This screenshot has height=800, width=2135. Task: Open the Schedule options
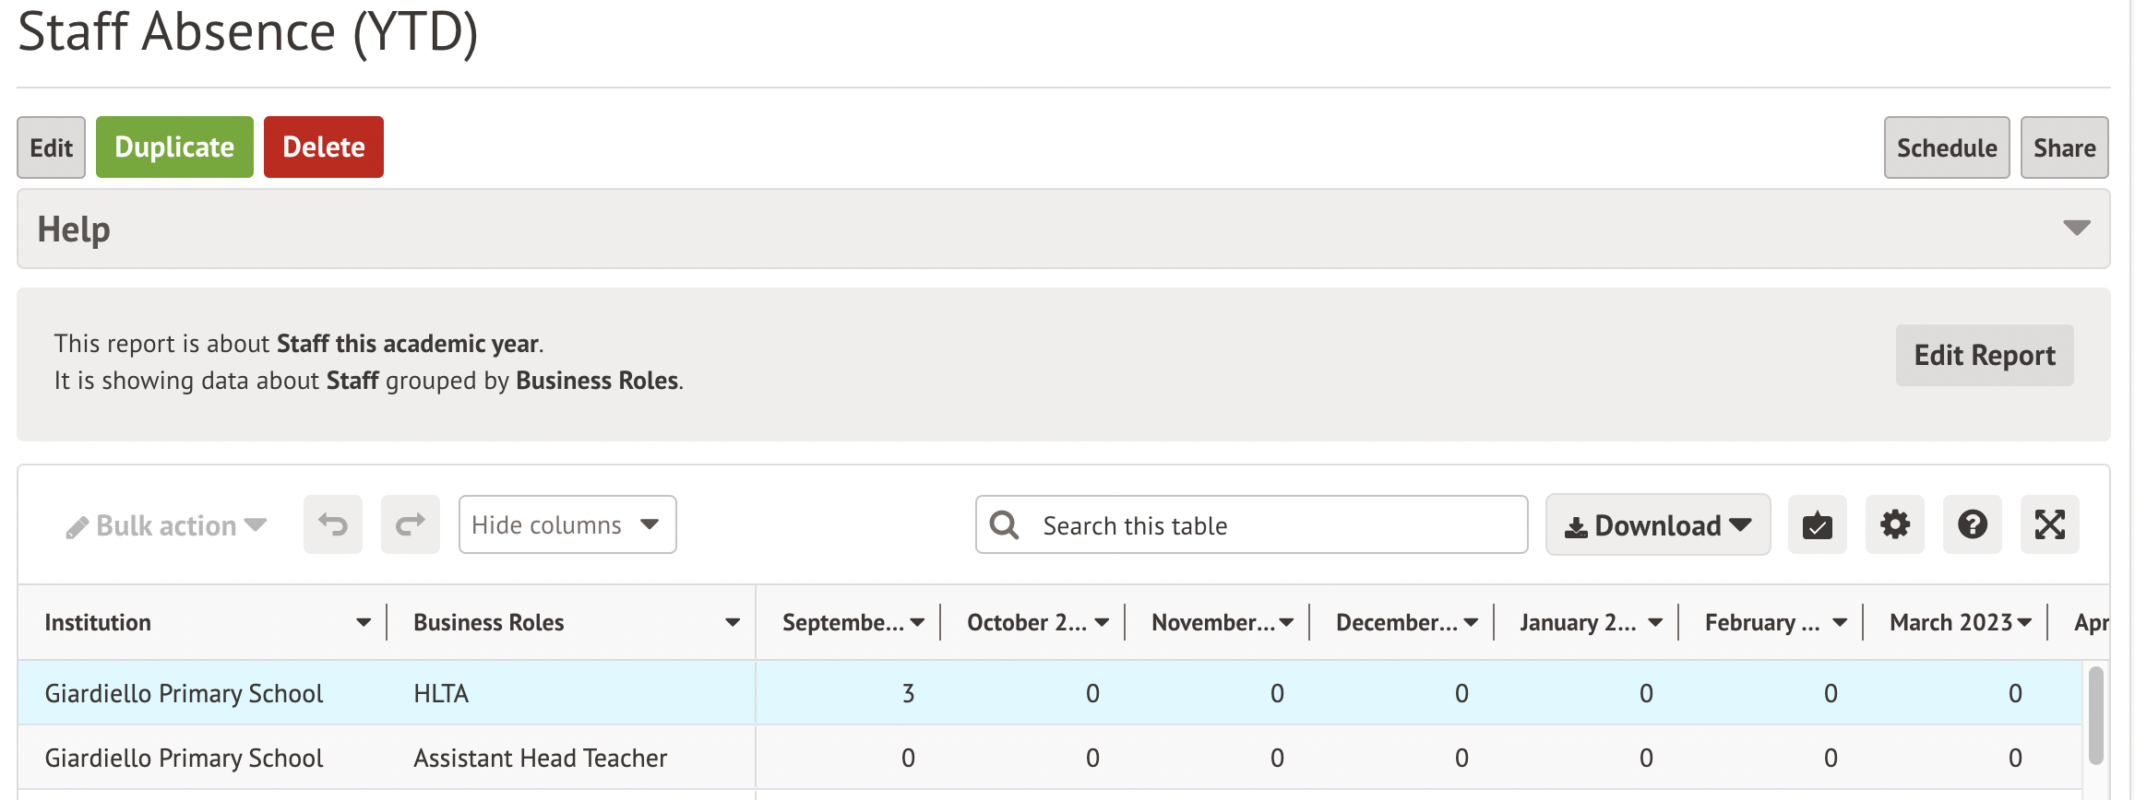click(x=1946, y=147)
